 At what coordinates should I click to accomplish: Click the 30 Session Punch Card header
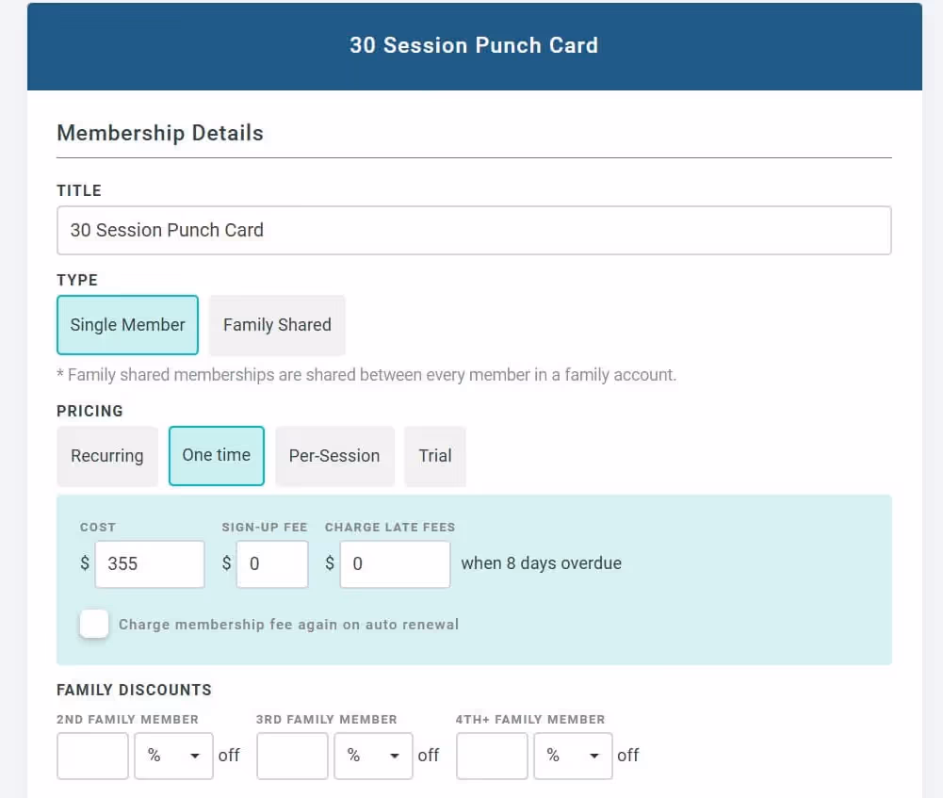pos(474,45)
